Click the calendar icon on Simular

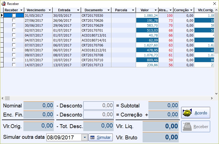coord(92,137)
